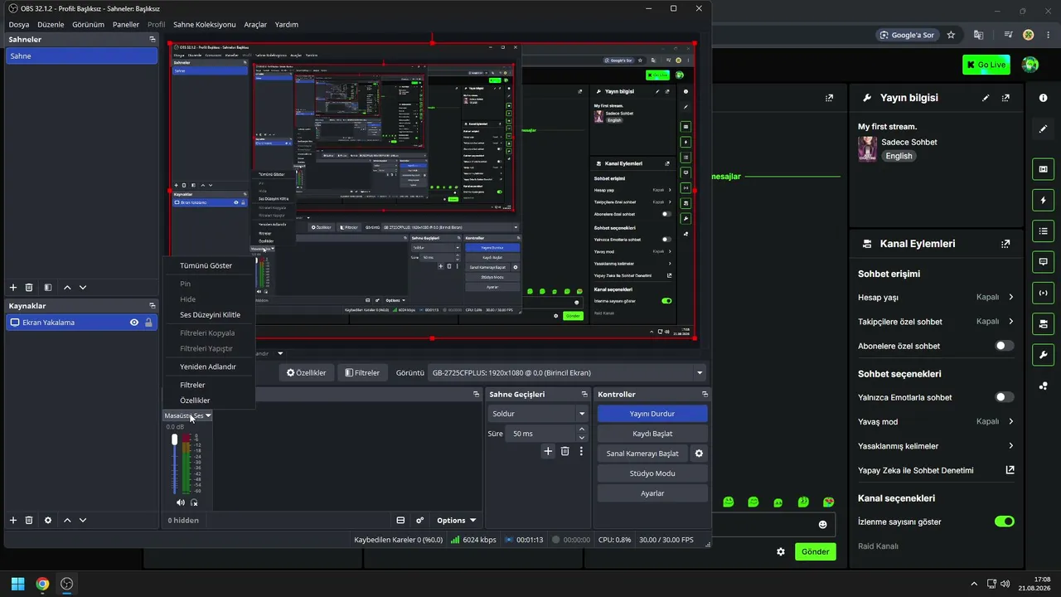Add a new source in Kaynaklar panel
The image size is (1061, 597).
pos(13,521)
